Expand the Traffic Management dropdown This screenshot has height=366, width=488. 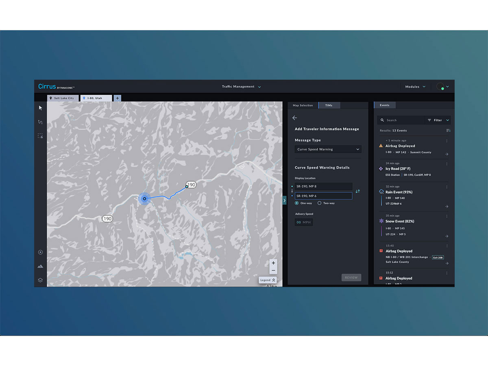[241, 87]
